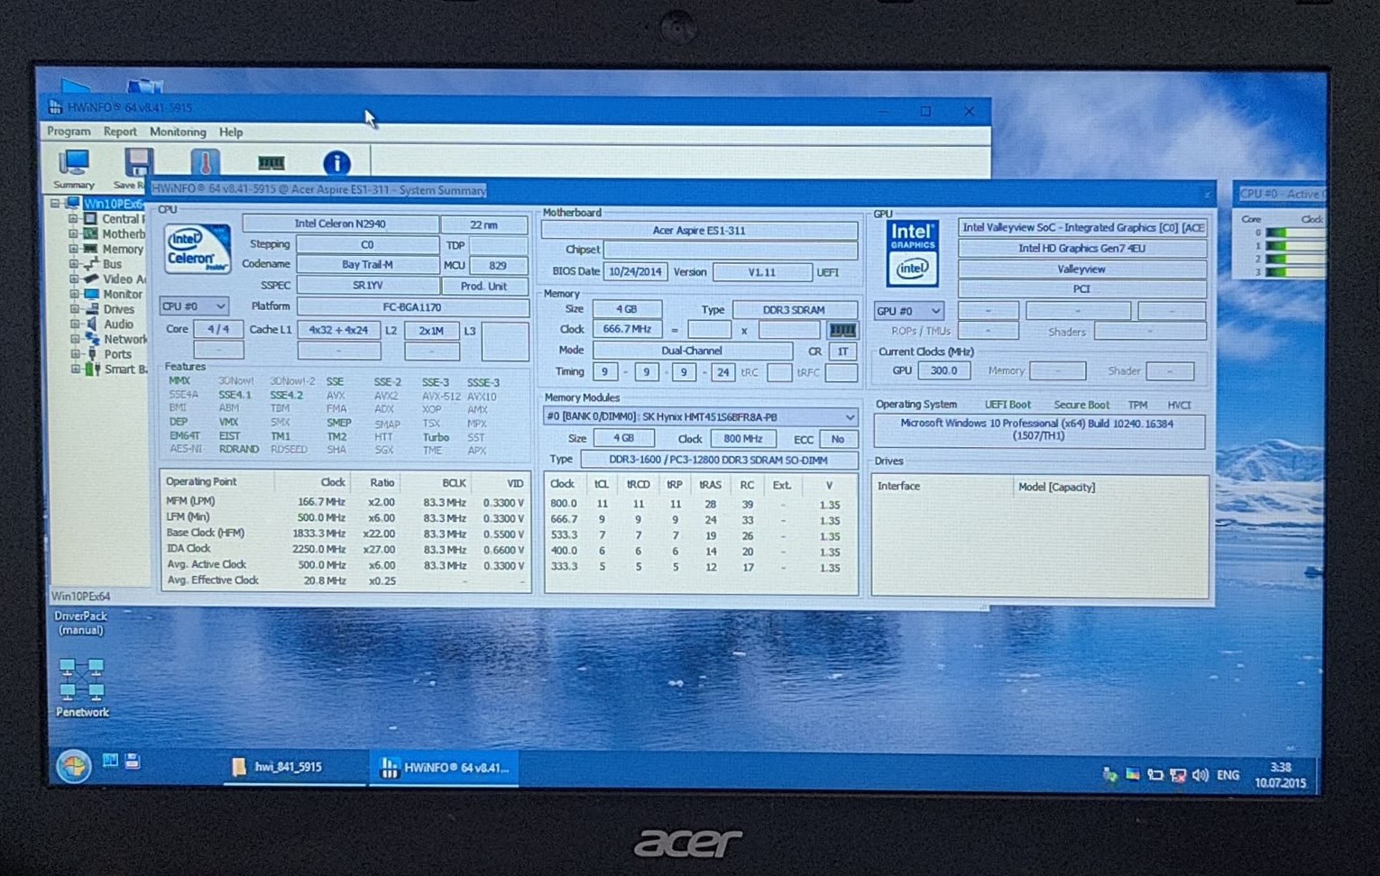
Task: Open the GPU #0 selector dropdown
Action: pyautogui.click(x=908, y=311)
